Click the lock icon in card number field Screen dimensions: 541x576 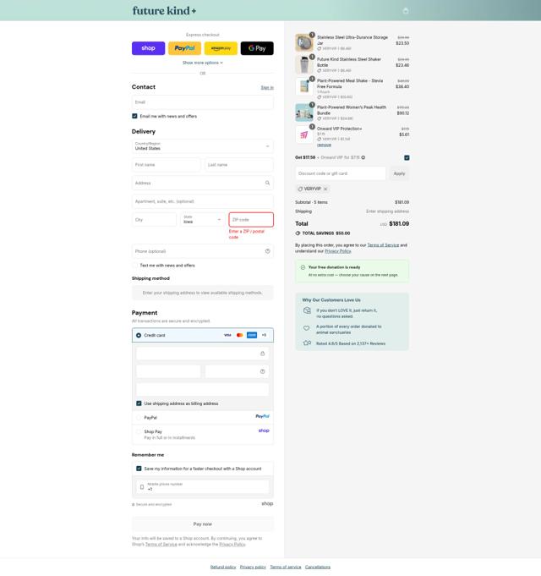point(262,354)
